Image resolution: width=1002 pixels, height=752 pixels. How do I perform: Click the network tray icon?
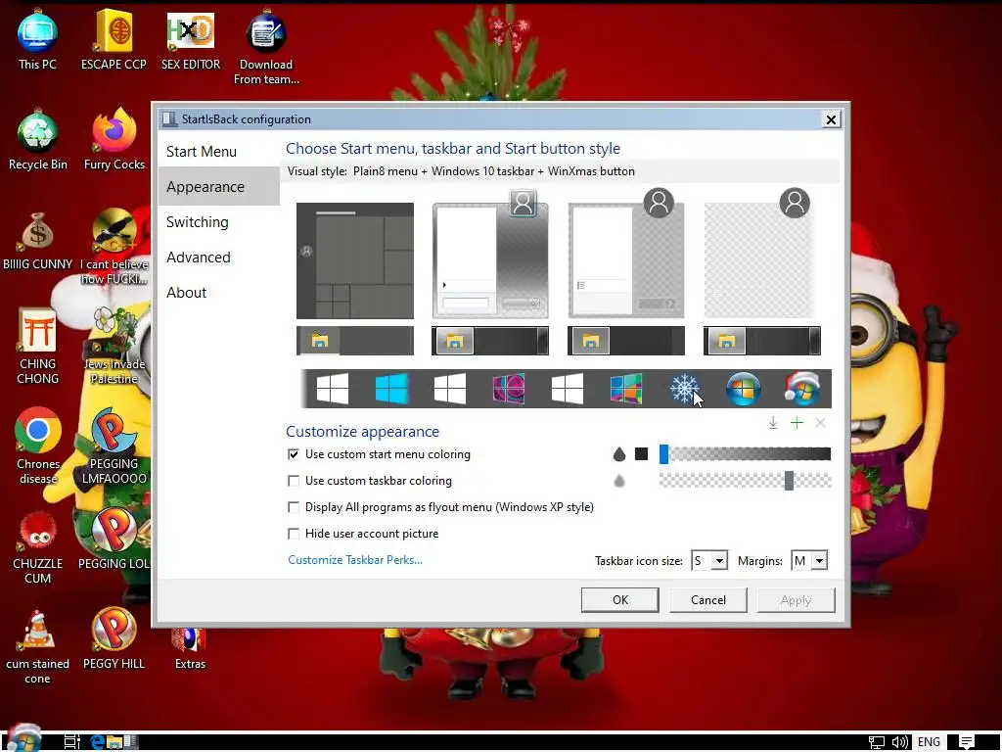[876, 742]
